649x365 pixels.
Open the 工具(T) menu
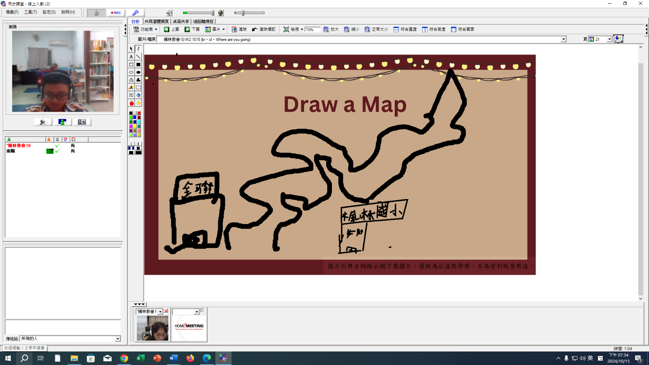pos(30,12)
